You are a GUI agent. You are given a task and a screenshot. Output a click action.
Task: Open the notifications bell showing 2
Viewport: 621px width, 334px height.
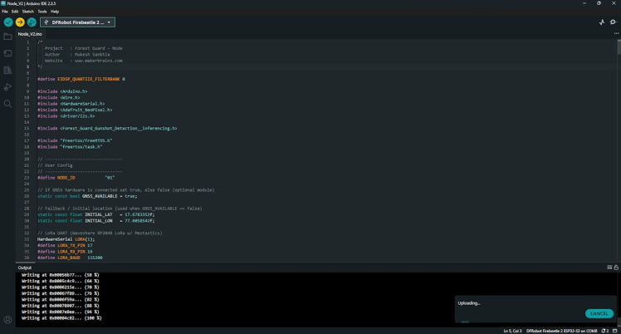coord(605,331)
